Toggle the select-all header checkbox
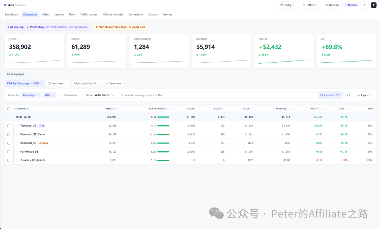 pyautogui.click(x=9, y=109)
